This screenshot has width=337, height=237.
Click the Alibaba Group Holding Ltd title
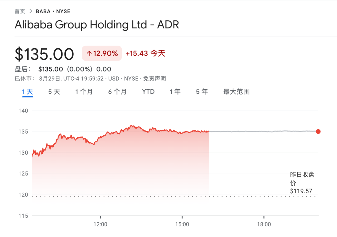(97, 25)
